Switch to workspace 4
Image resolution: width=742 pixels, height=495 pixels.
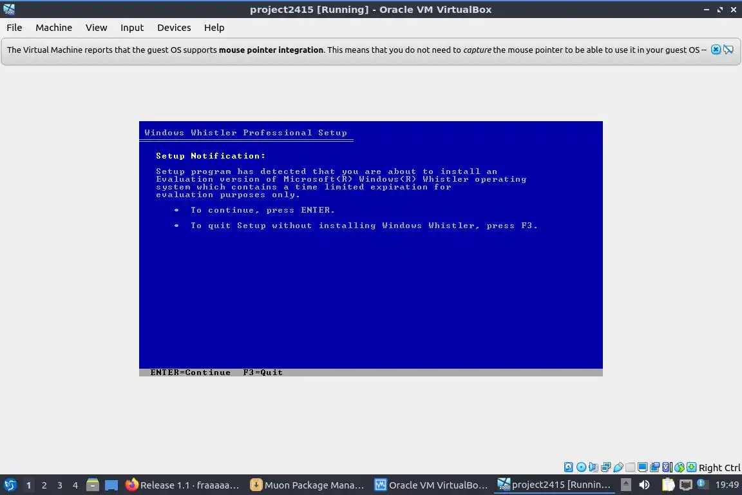pyautogui.click(x=75, y=485)
